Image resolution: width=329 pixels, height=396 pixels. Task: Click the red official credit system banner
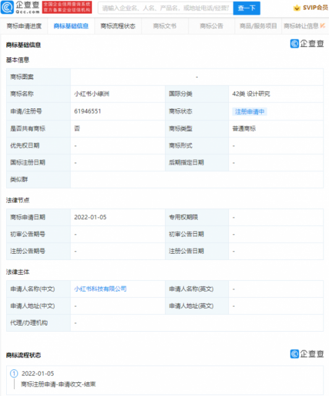click(x=67, y=7)
